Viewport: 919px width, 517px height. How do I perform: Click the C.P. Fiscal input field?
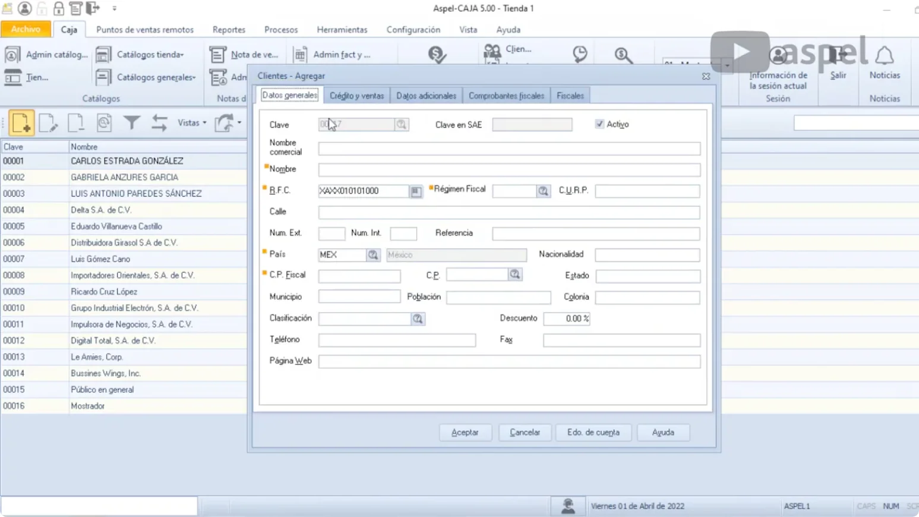tap(359, 276)
